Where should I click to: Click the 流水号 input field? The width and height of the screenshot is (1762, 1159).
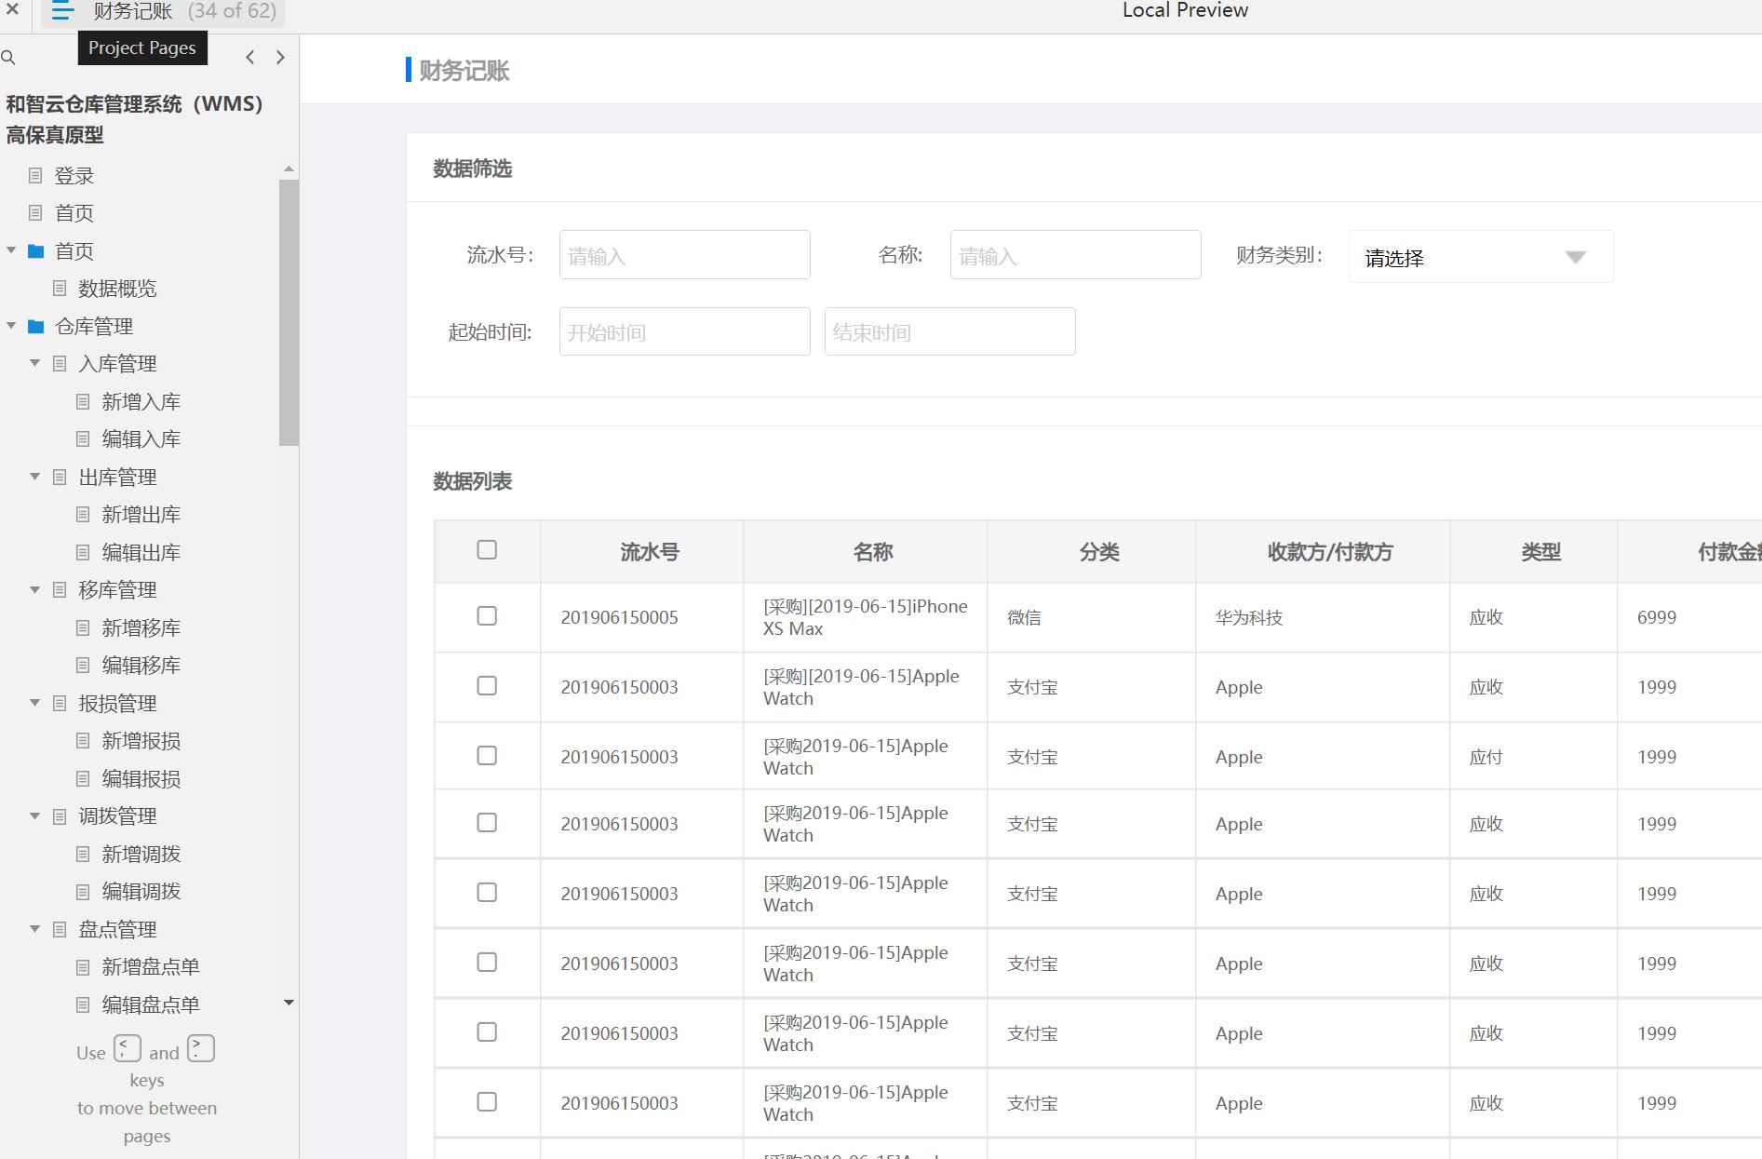(684, 255)
